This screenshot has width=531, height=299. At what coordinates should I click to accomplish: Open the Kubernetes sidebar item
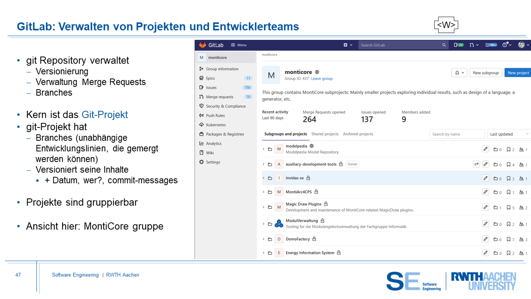215,125
